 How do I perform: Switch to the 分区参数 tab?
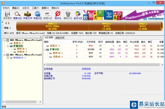coord(49,37)
